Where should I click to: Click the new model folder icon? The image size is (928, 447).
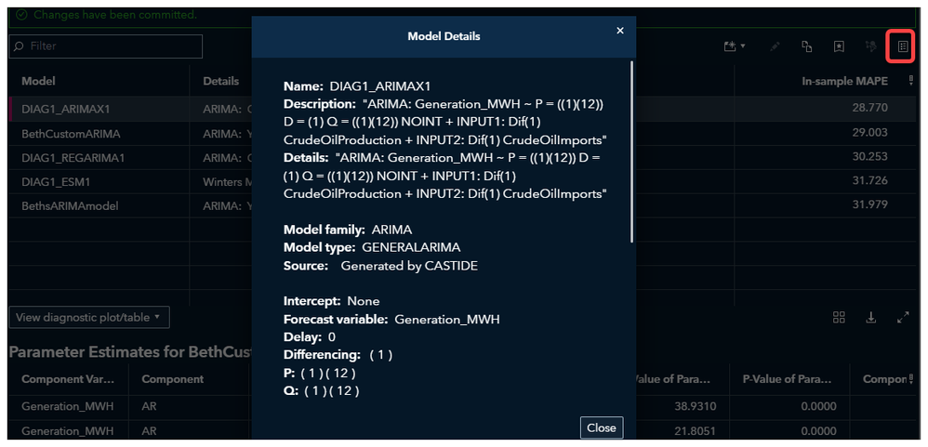(731, 46)
